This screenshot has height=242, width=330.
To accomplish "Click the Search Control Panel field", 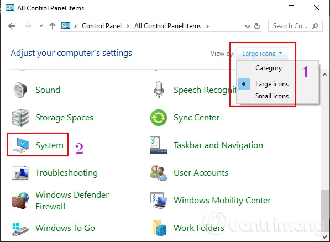I will pyautogui.click(x=295, y=26).
